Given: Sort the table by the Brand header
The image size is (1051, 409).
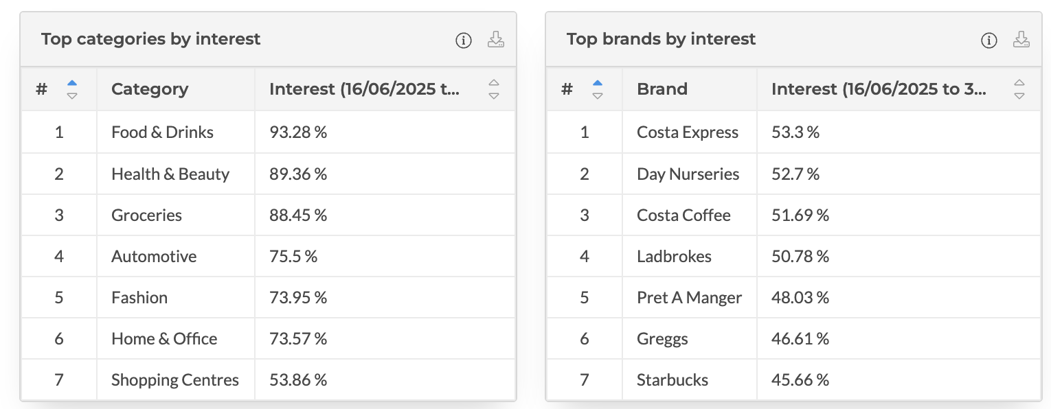Looking at the screenshot, I should point(662,89).
